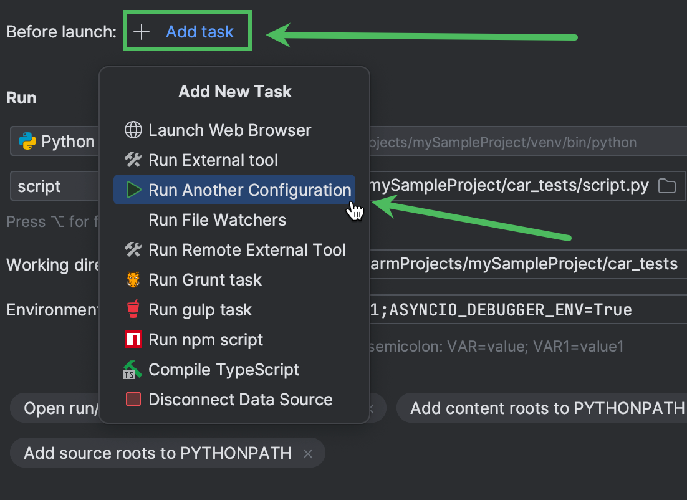Click the Disconnect Data Source red square icon

pos(133,400)
